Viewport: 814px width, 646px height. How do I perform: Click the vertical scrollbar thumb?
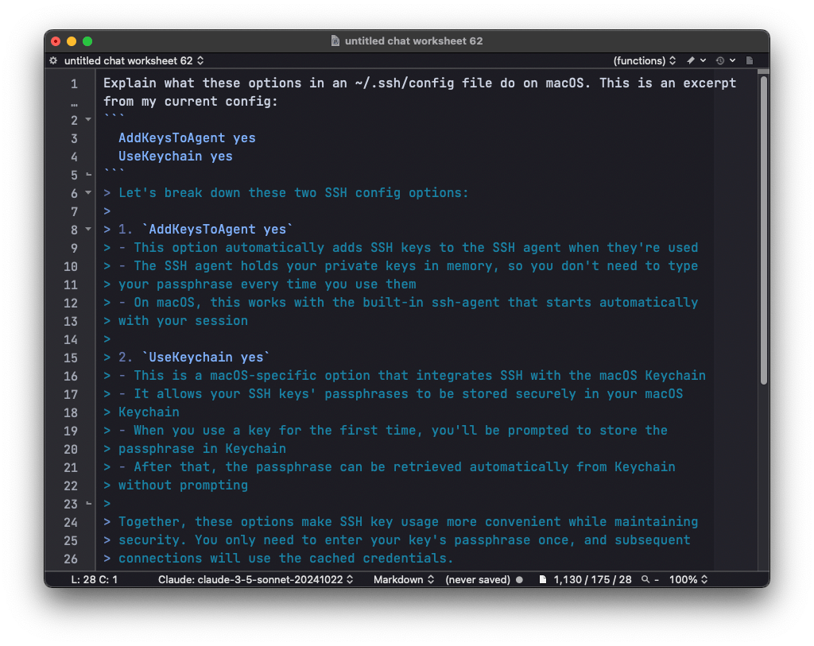tap(763, 231)
